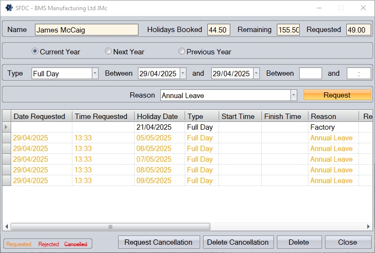Click the Delete button
The image size is (375, 253).
coord(299,242)
